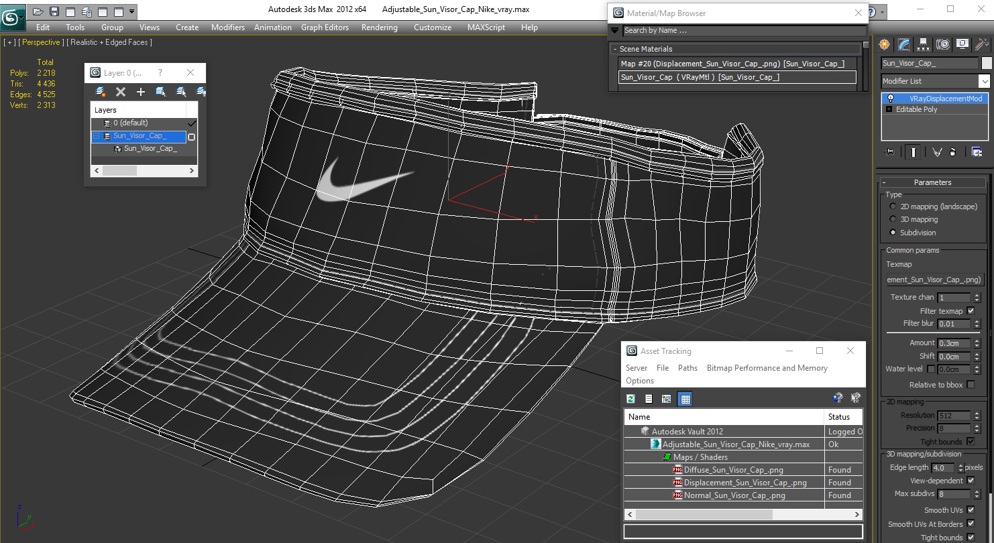Select Sun_Visor_Cap VRayMtl material entry
Image resolution: width=994 pixels, height=543 pixels.
pos(737,77)
